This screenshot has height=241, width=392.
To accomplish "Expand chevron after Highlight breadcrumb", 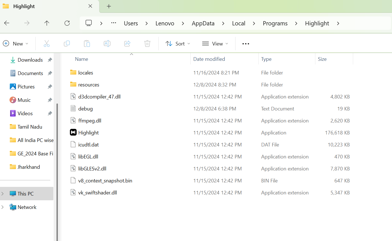I will tap(338, 23).
